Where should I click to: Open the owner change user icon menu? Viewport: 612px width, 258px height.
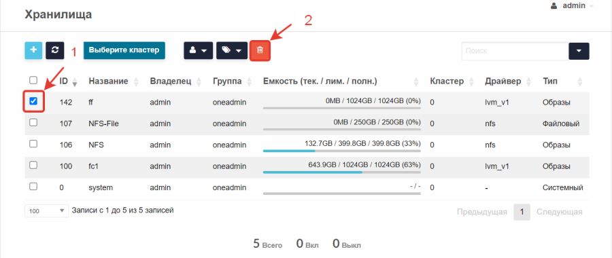point(199,51)
